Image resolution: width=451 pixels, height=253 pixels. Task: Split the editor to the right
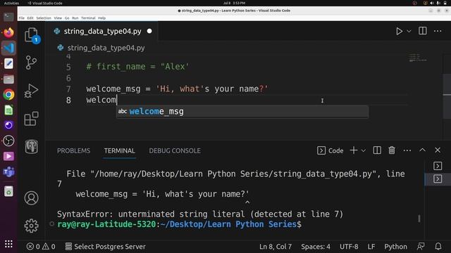coord(423,31)
